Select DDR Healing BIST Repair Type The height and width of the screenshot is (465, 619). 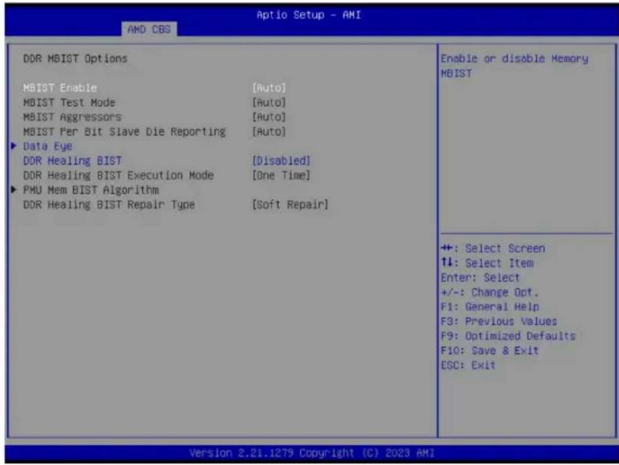[x=109, y=205]
